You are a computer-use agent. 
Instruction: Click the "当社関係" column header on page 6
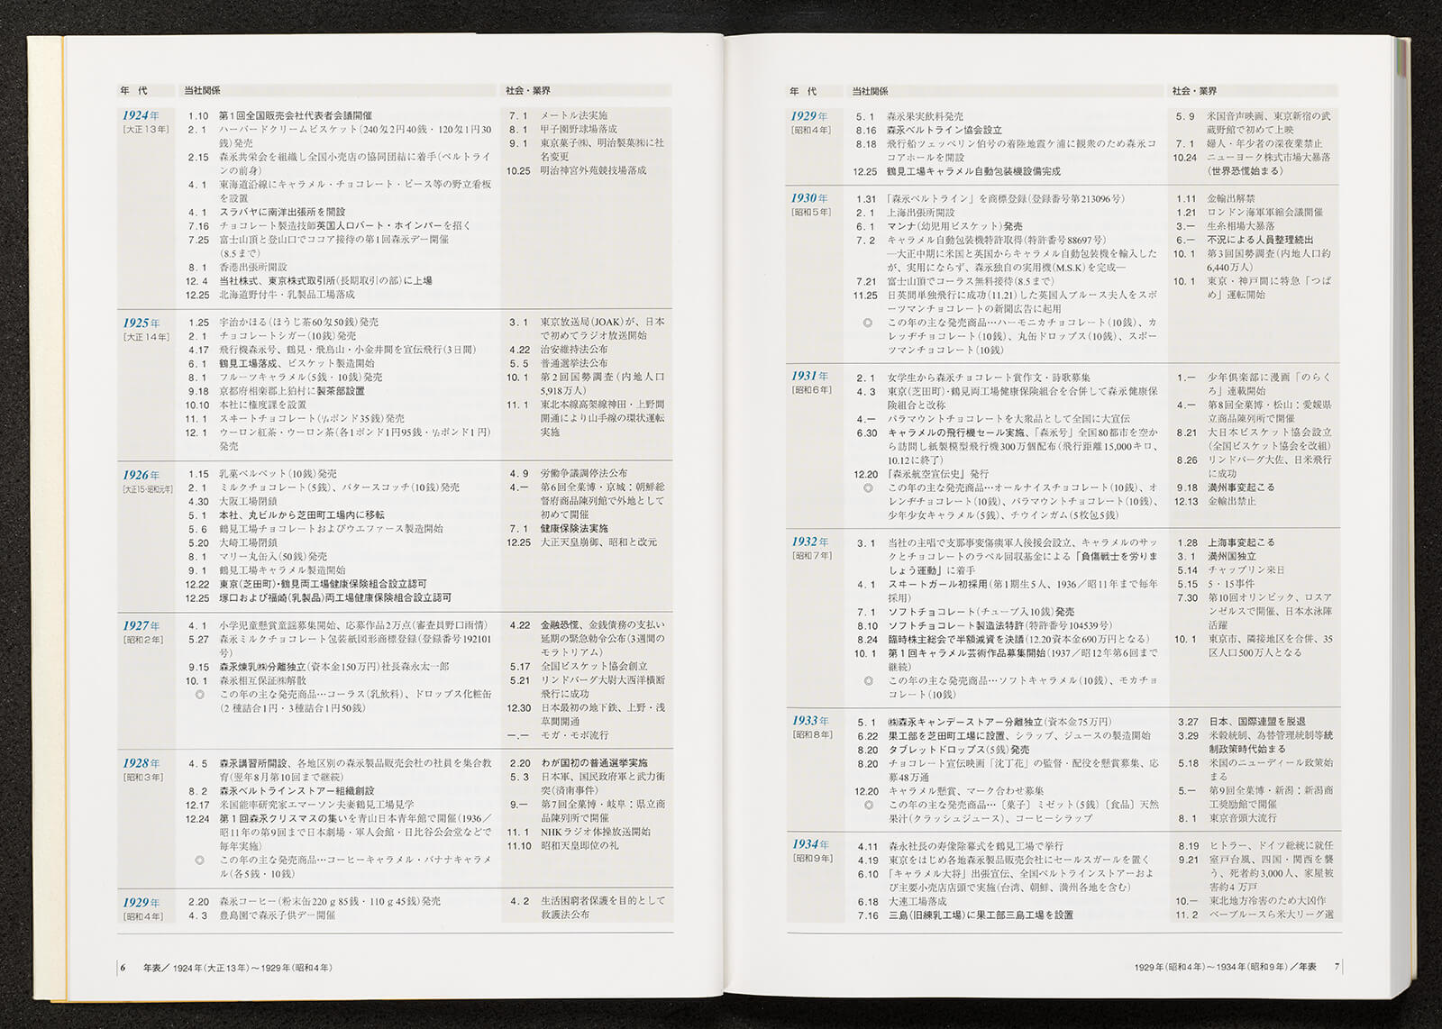click(203, 91)
